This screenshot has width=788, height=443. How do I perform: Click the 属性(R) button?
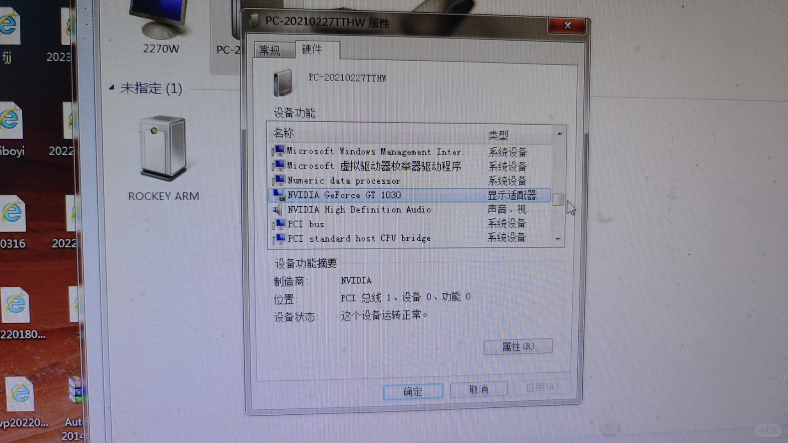coord(518,347)
